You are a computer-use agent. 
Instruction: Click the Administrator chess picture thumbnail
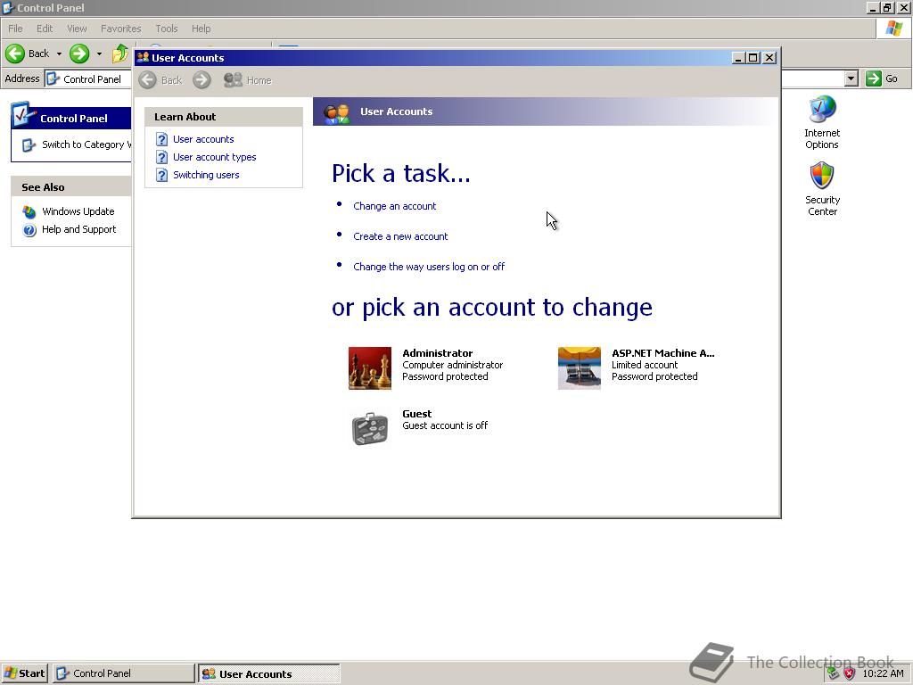370,368
